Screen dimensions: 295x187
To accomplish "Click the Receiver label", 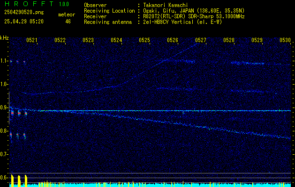I will coord(95,16).
